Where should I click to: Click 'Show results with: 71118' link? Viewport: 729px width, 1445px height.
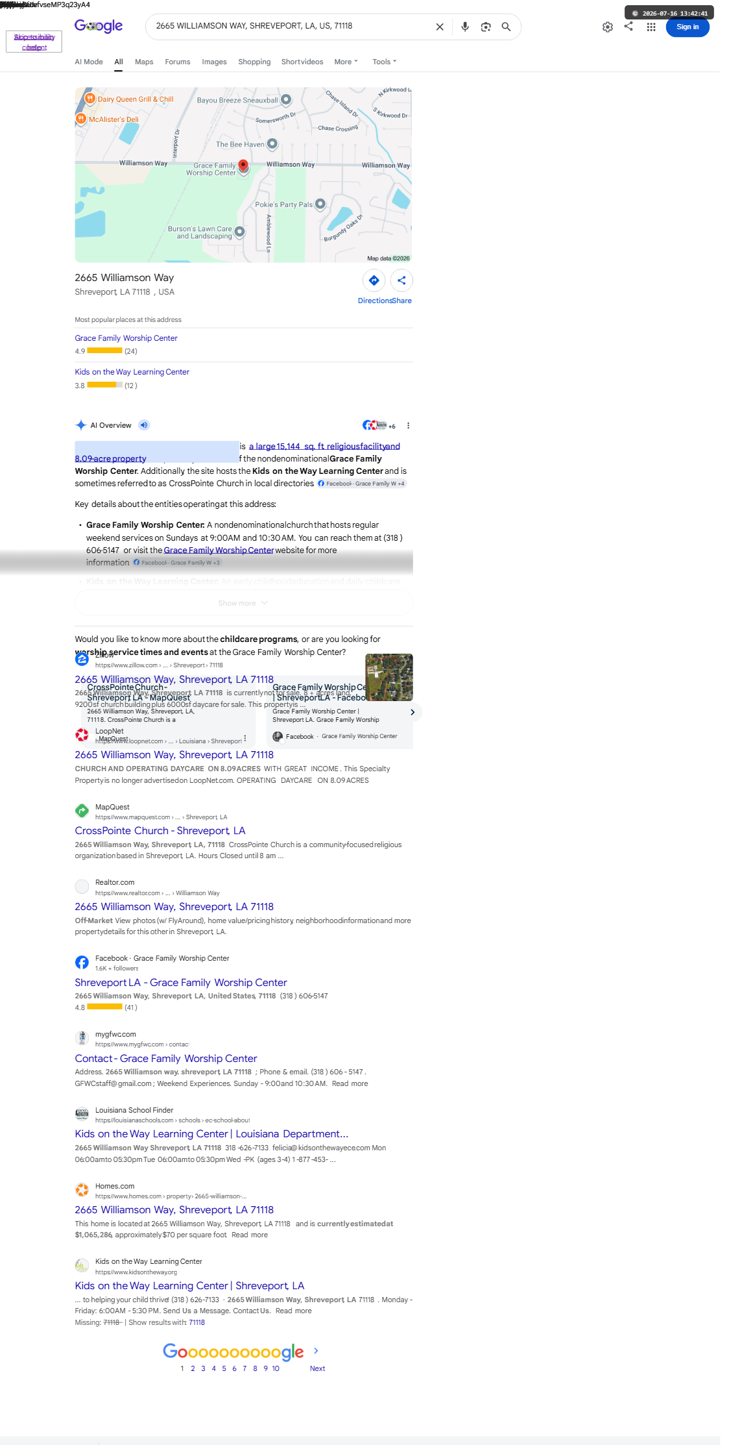click(197, 1322)
